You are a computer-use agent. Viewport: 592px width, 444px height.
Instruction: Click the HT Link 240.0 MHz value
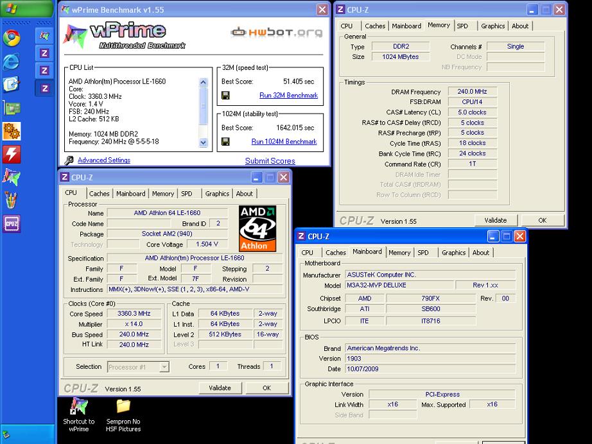(134, 345)
